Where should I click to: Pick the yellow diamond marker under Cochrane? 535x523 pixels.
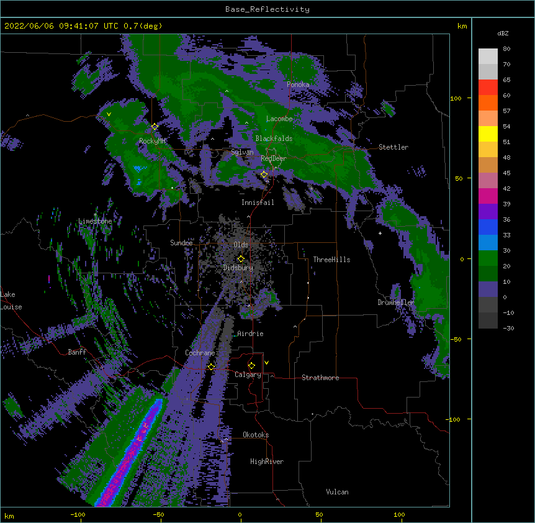(x=211, y=366)
